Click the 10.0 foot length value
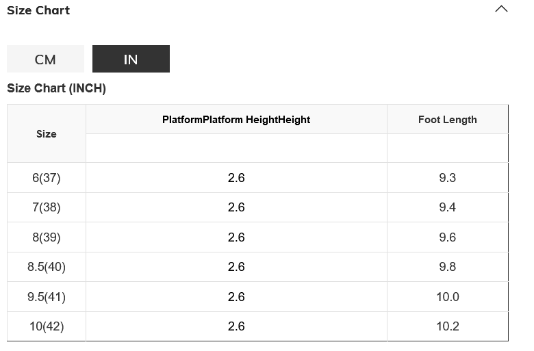534x351 pixels. click(447, 297)
